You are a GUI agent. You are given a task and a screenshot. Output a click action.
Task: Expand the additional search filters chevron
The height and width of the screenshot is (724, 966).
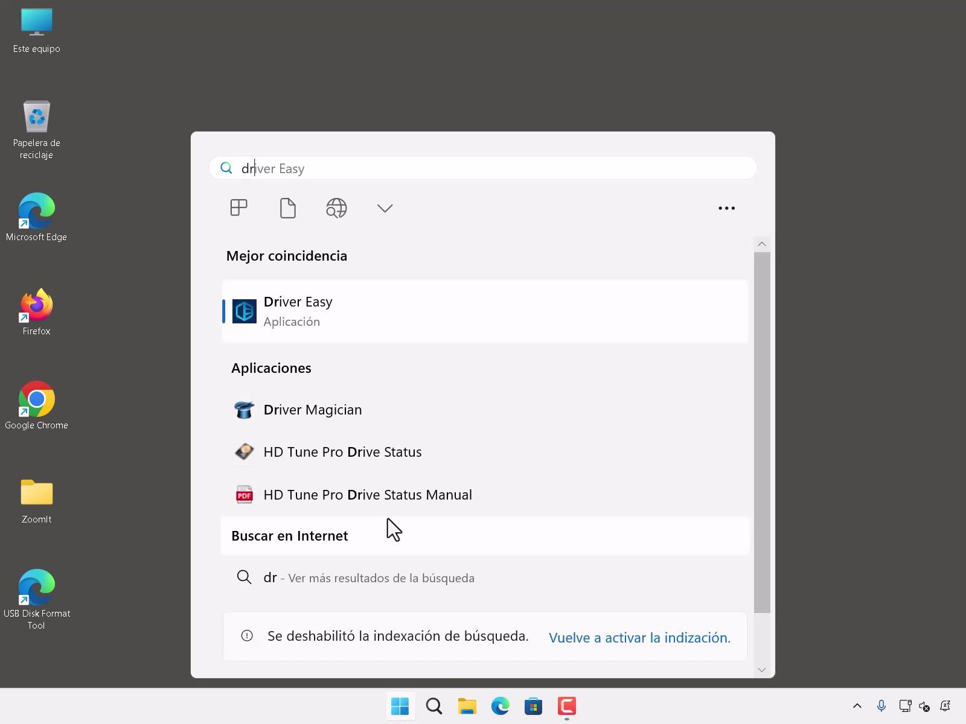click(385, 208)
